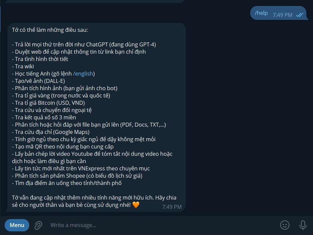Viewport: 313px width, 235px height.
Task: Open the emoji smiley picker
Action: tap(285, 225)
